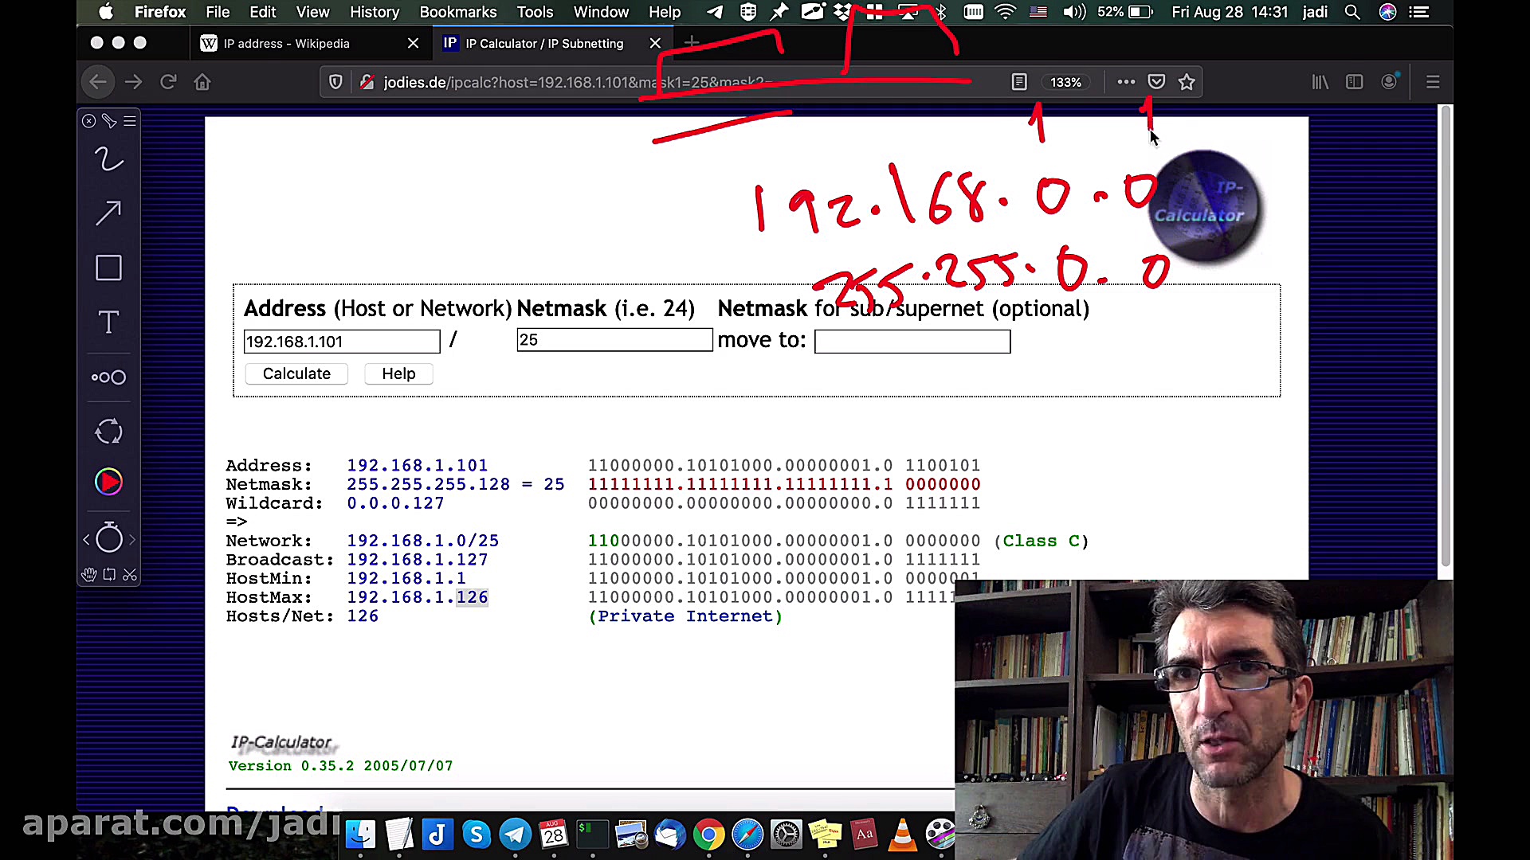Bookmark this page with the star
The width and height of the screenshot is (1530, 860).
point(1187,82)
